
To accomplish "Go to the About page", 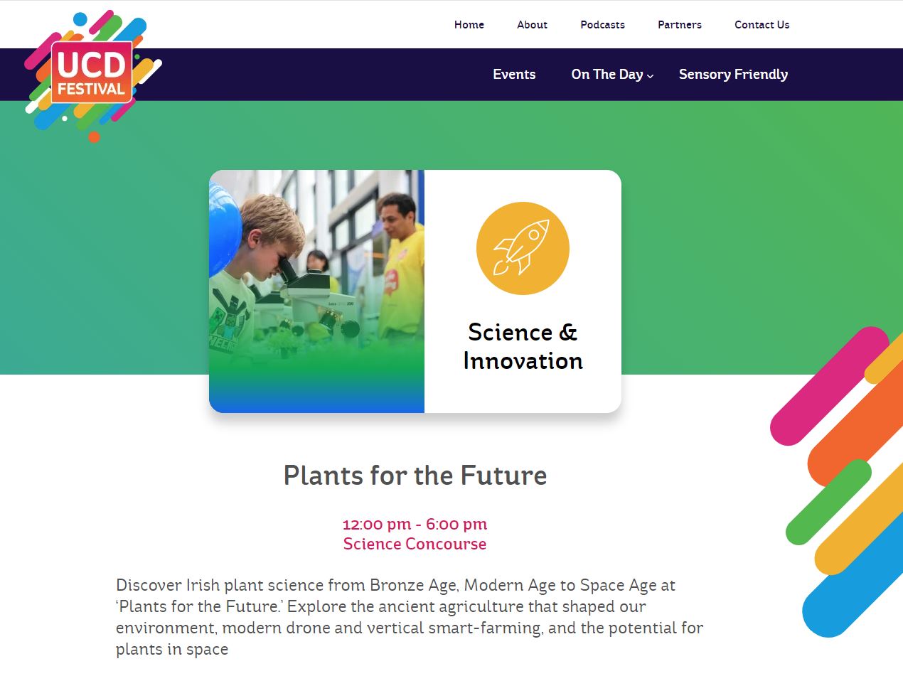I will [x=532, y=25].
